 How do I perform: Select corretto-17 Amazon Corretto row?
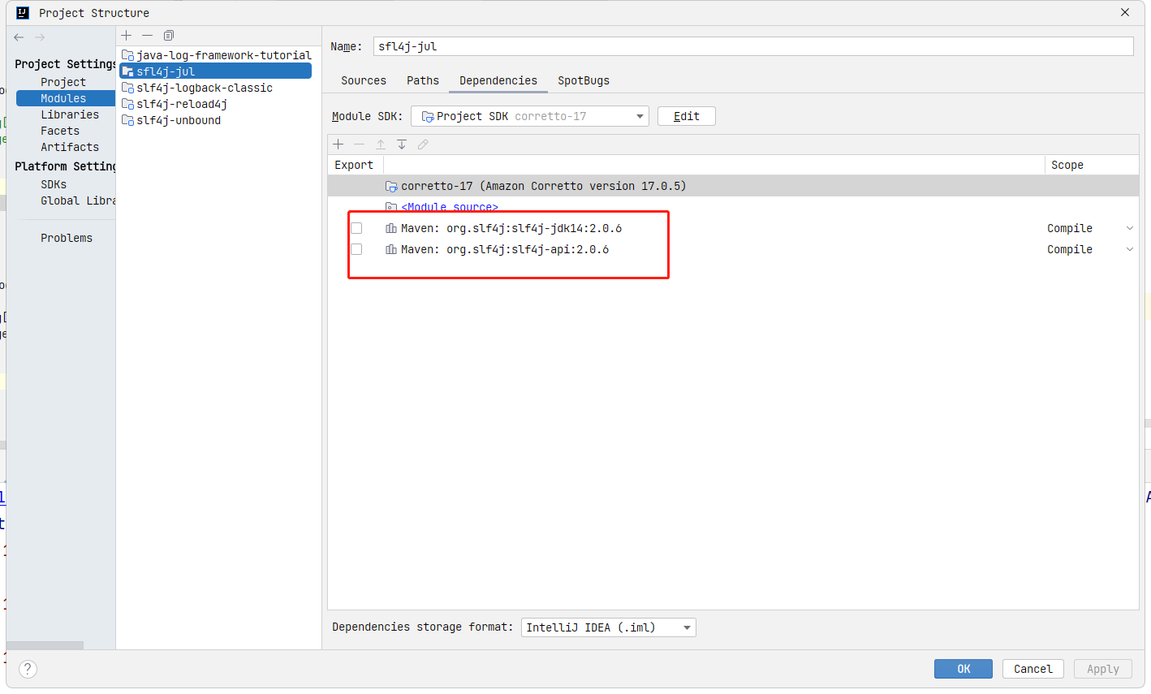[733, 186]
